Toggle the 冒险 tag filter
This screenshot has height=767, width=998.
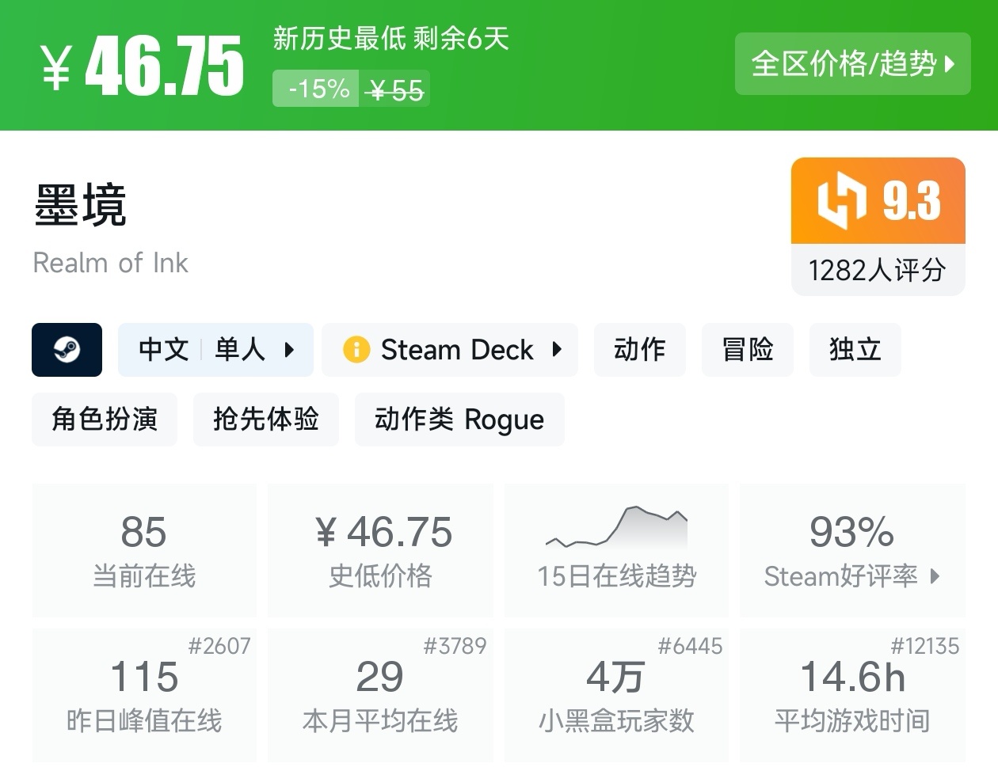click(x=747, y=349)
